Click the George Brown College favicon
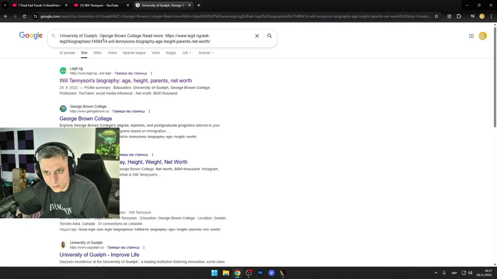Screen dimensions: 497x279 click(x=63, y=109)
